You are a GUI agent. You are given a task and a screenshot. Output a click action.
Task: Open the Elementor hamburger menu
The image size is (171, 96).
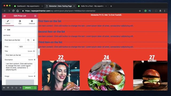pos(5,16)
